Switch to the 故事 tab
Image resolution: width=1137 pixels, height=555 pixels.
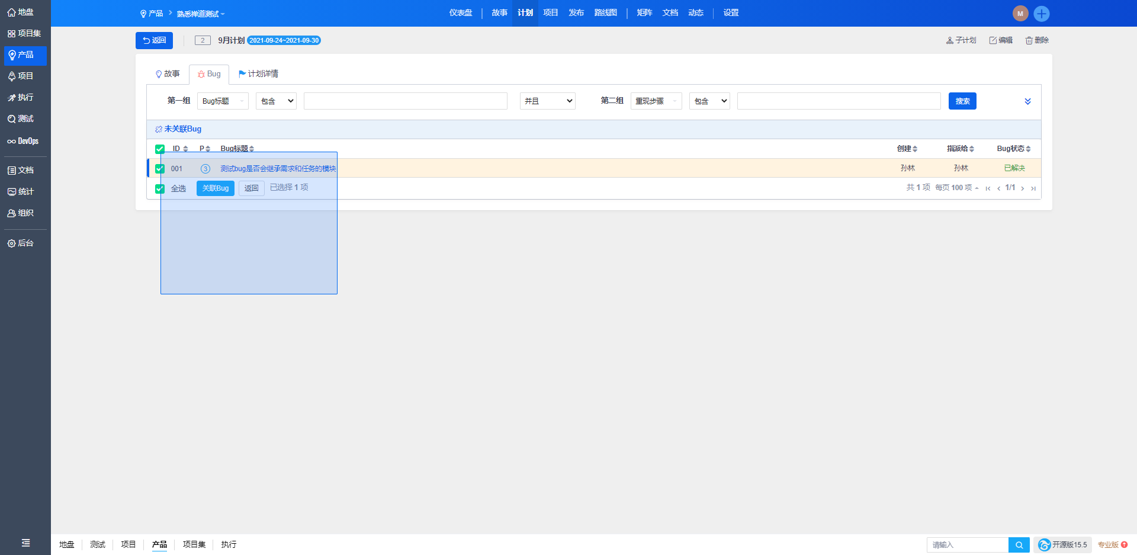coord(168,74)
